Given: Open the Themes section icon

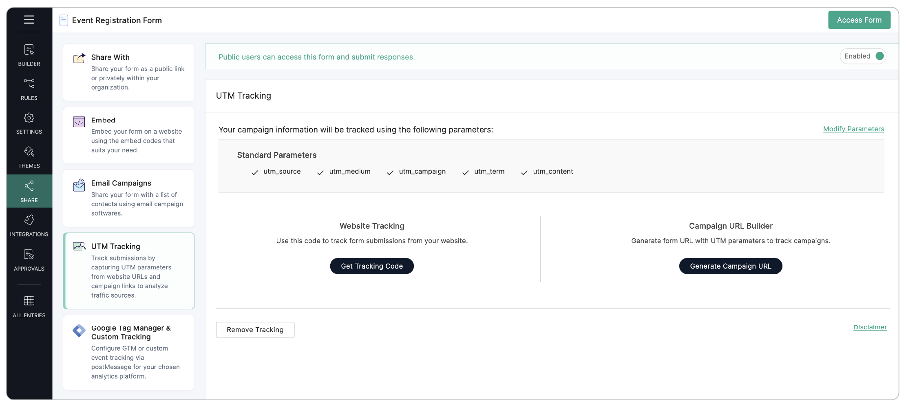Looking at the screenshot, I should [29, 152].
